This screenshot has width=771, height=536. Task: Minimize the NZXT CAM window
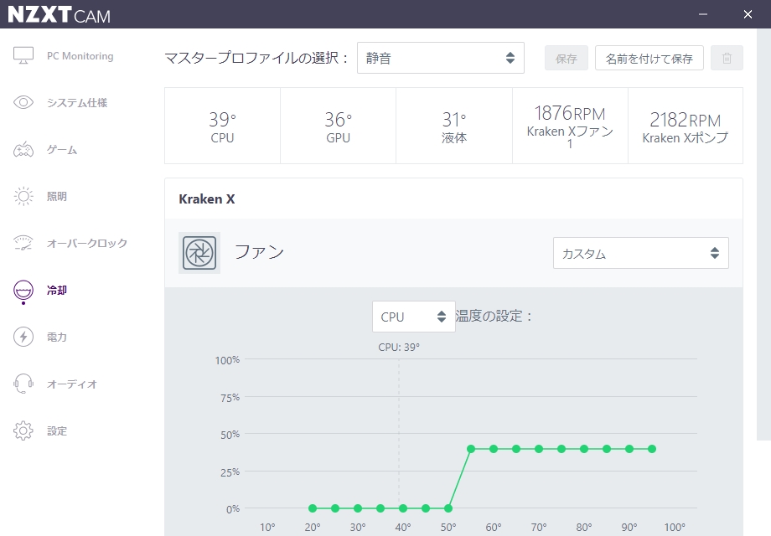pyautogui.click(x=703, y=14)
